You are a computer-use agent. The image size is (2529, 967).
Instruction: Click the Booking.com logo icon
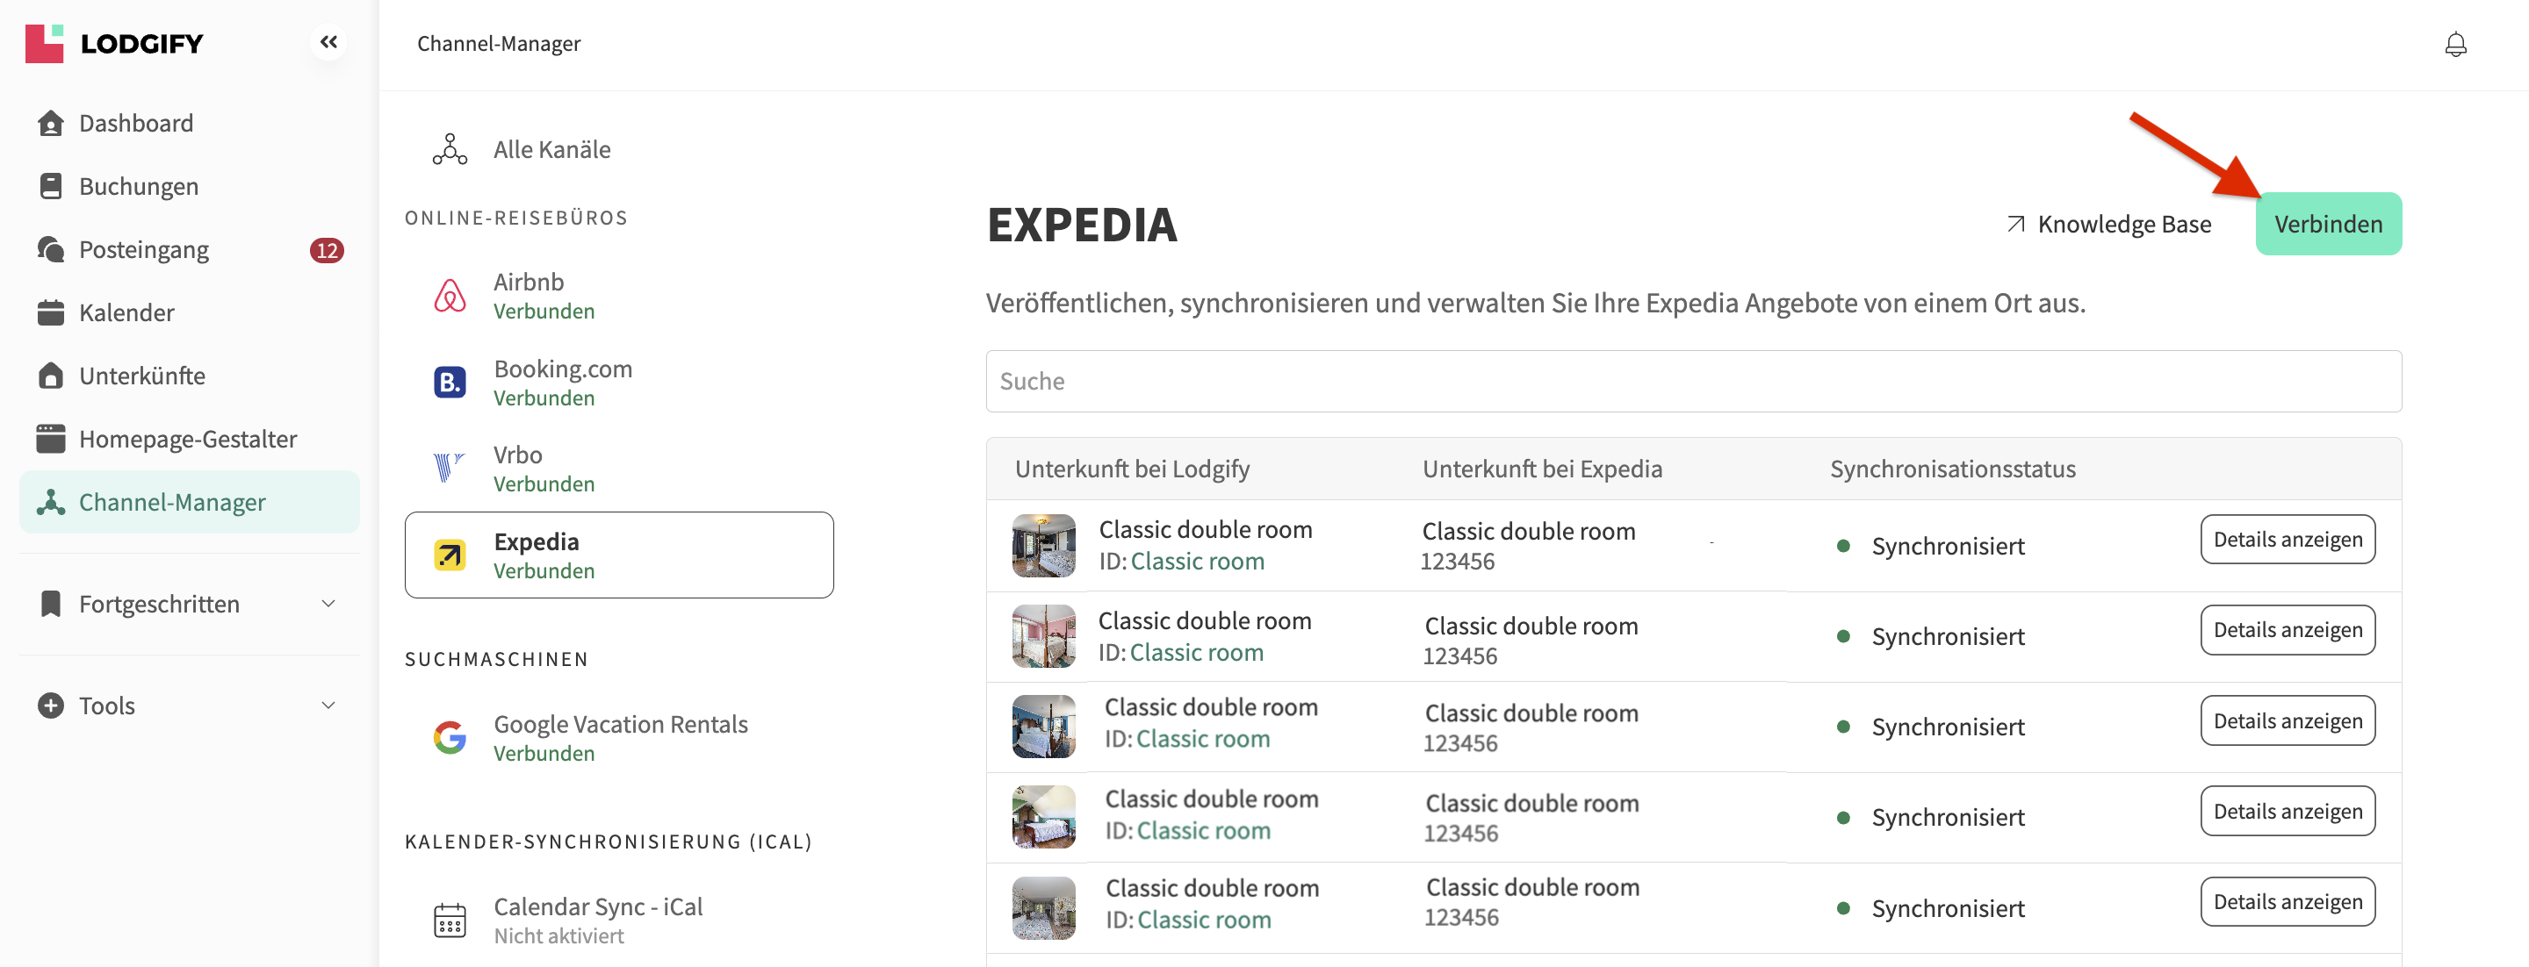tap(450, 383)
